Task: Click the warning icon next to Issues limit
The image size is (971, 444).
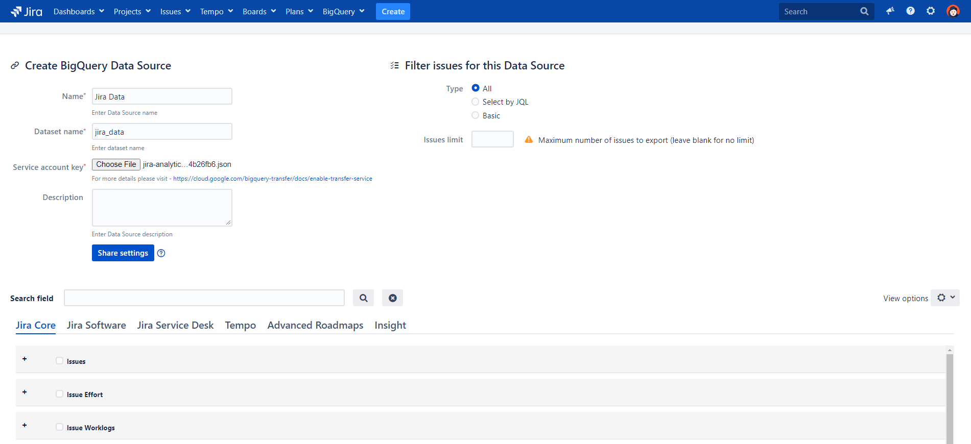Action: 529,140
